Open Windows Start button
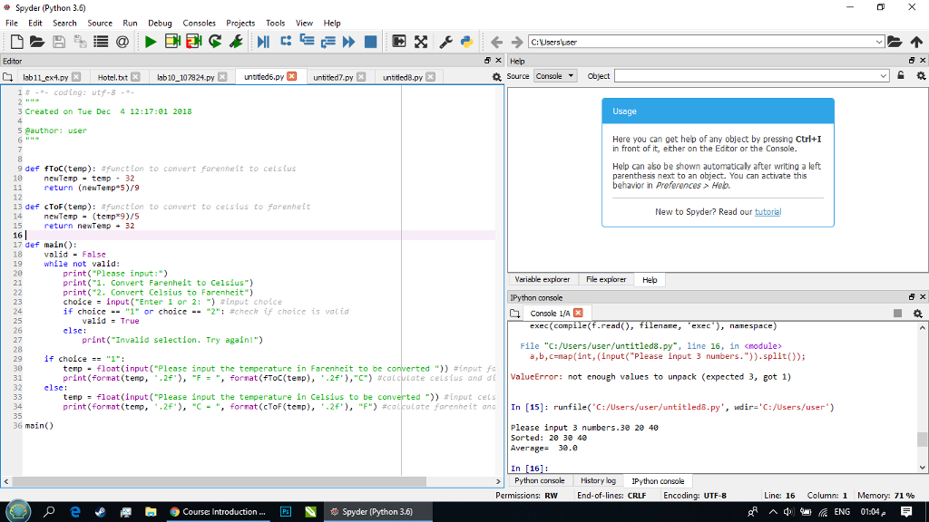This screenshot has width=929, height=522. [18, 511]
